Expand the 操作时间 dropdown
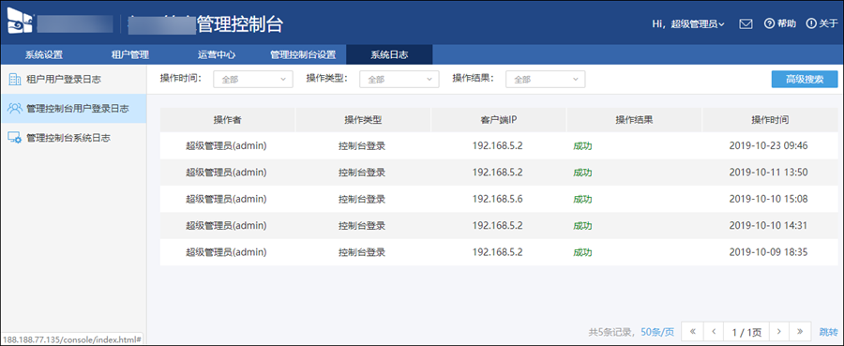This screenshot has width=844, height=346. pos(253,79)
